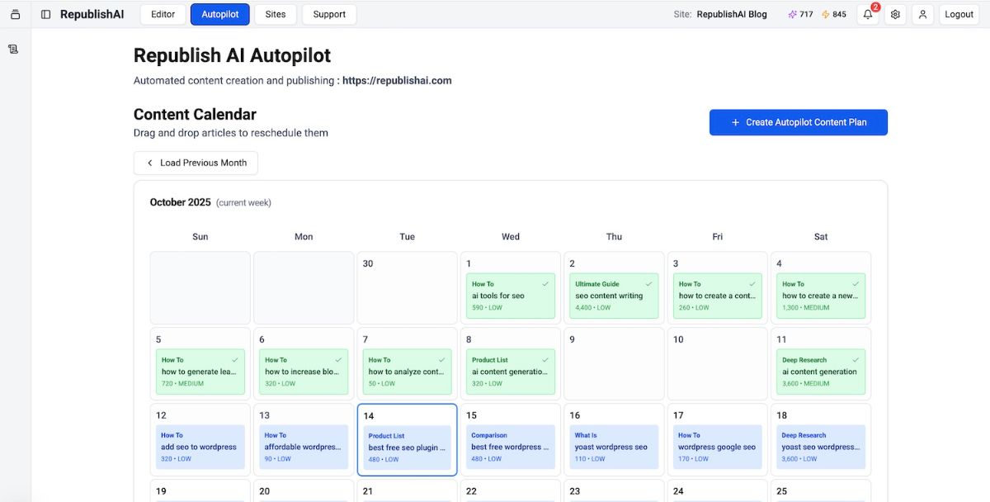Toggle the sidebar panel icon
990x502 pixels.
[45, 14]
